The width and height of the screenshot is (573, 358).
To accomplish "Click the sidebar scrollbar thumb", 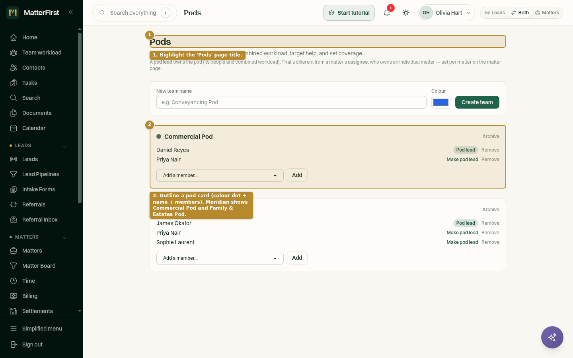I will pyautogui.click(x=80, y=118).
